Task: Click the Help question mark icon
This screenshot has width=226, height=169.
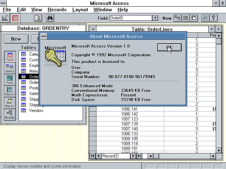Action: (x=213, y=18)
